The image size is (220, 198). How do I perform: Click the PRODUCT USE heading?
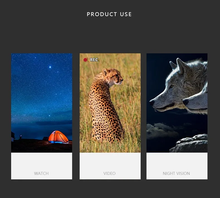[109, 14]
